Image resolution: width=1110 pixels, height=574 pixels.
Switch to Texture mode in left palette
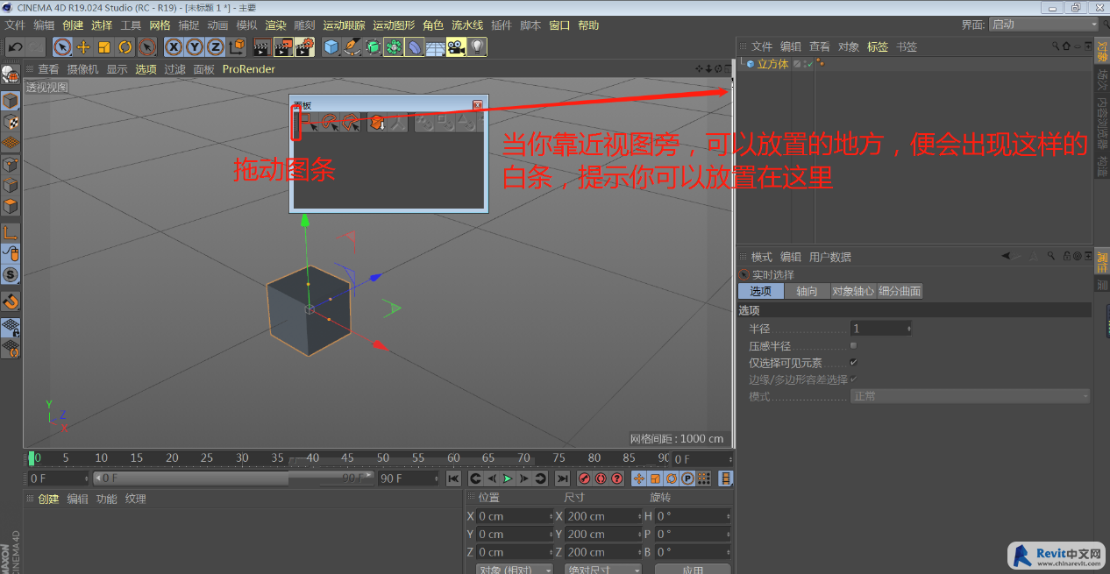tap(11, 123)
